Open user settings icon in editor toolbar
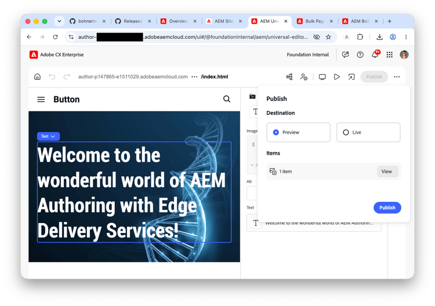 coord(304,76)
